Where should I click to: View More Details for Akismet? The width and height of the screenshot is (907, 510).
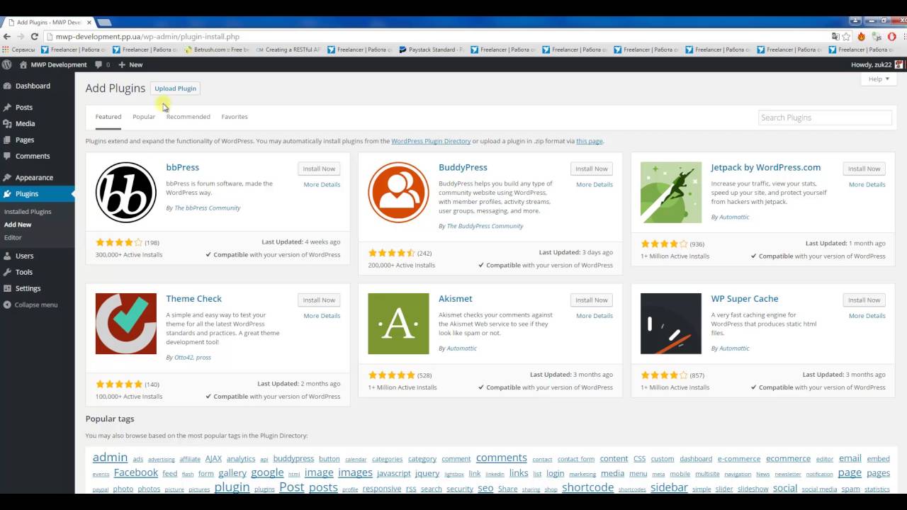click(595, 316)
